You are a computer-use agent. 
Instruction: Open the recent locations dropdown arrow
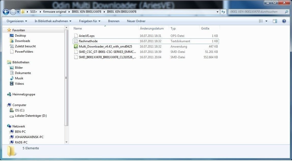coord(18,12)
